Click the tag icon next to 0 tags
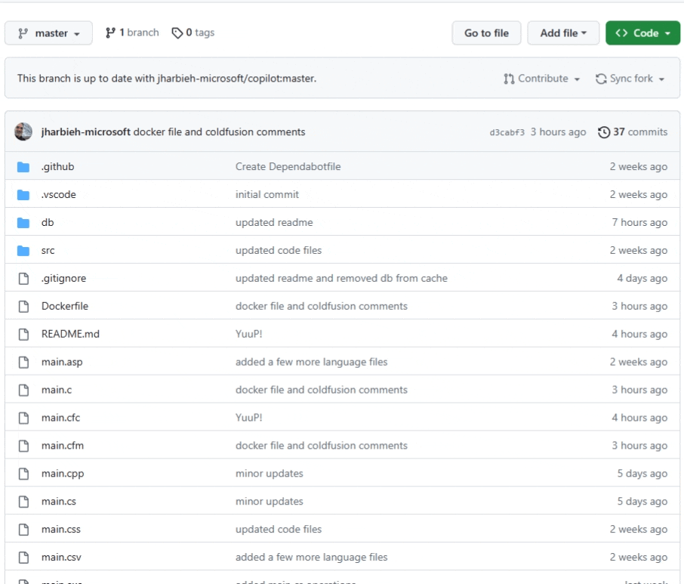The height and width of the screenshot is (584, 684). (177, 32)
